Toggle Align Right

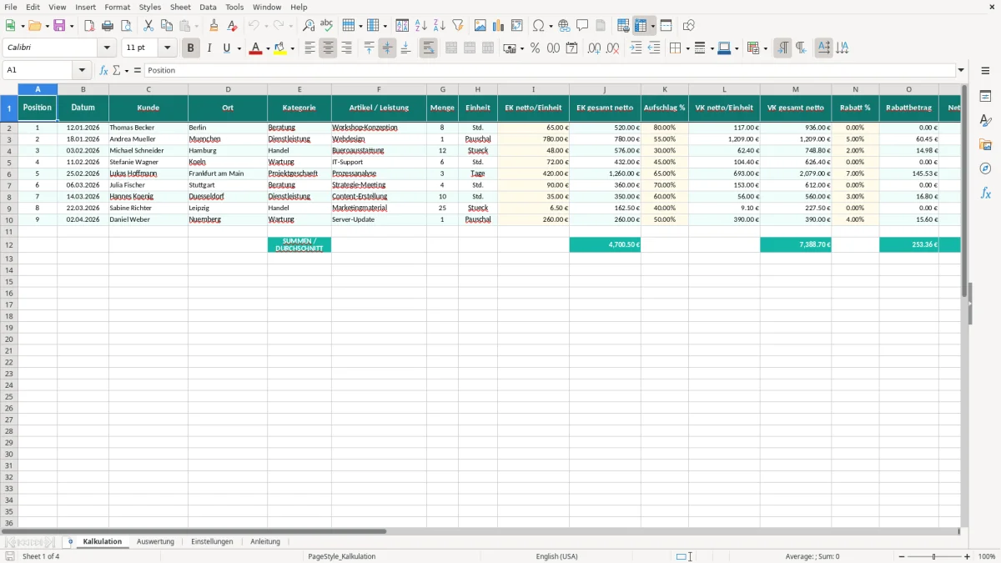[x=346, y=48]
